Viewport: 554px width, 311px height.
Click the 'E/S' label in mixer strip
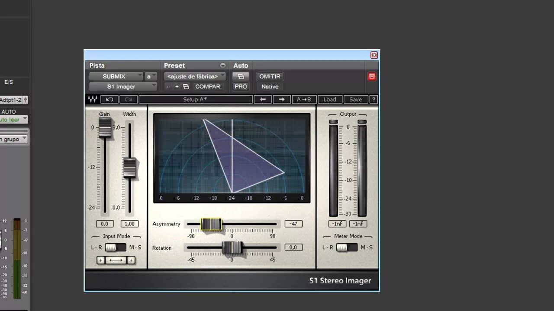click(x=9, y=82)
